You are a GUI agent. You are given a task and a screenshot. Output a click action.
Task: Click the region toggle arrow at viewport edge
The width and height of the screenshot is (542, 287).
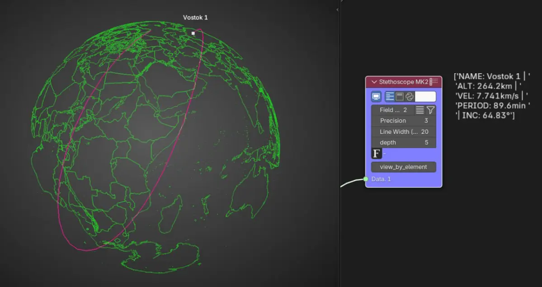(337, 9)
